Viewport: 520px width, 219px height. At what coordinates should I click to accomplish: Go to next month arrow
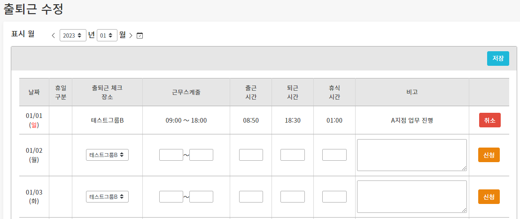coord(131,36)
